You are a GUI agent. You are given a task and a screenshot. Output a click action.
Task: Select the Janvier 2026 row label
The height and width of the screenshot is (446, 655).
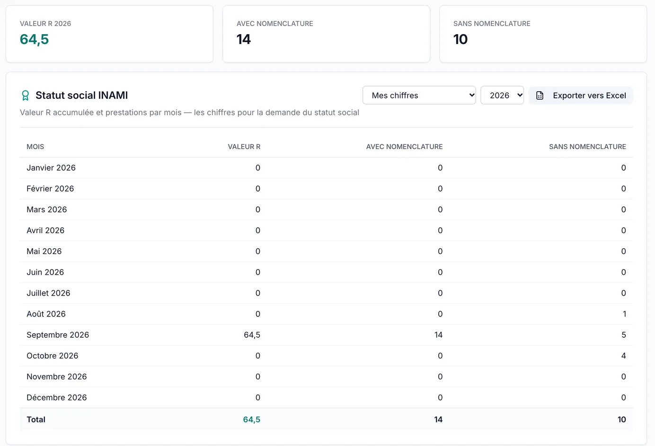[51, 168]
